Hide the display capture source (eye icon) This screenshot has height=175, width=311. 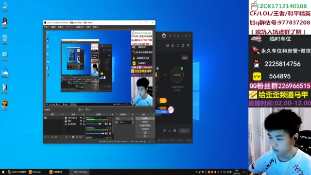point(81,124)
